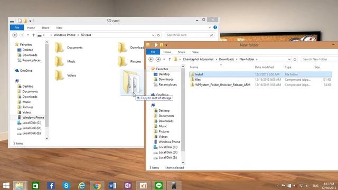
Task: Go up one level in New folder window
Action: [170, 59]
